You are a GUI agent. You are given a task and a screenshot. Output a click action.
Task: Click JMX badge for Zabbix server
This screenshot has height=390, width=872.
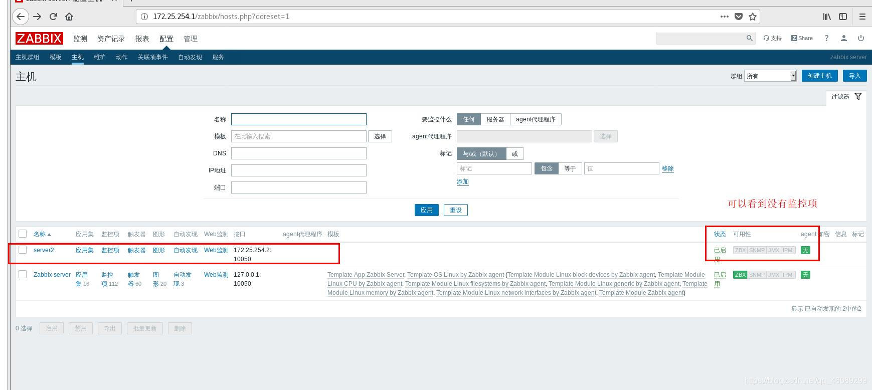(x=774, y=275)
